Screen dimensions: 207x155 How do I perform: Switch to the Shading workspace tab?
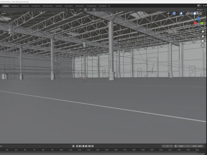pos(59,6)
